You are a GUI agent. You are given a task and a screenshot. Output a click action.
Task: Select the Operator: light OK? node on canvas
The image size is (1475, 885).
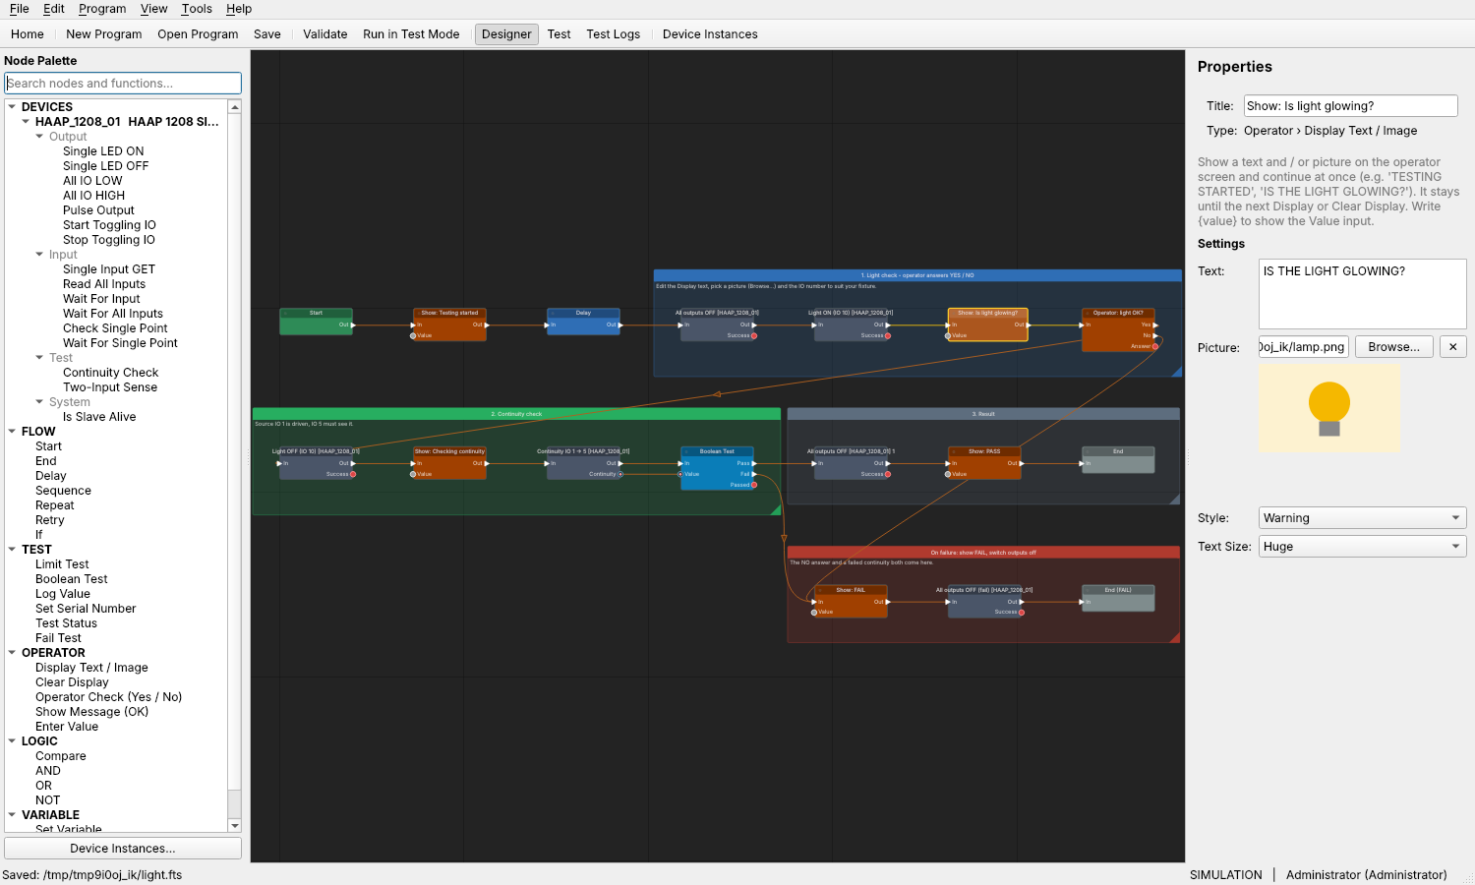[1118, 329]
